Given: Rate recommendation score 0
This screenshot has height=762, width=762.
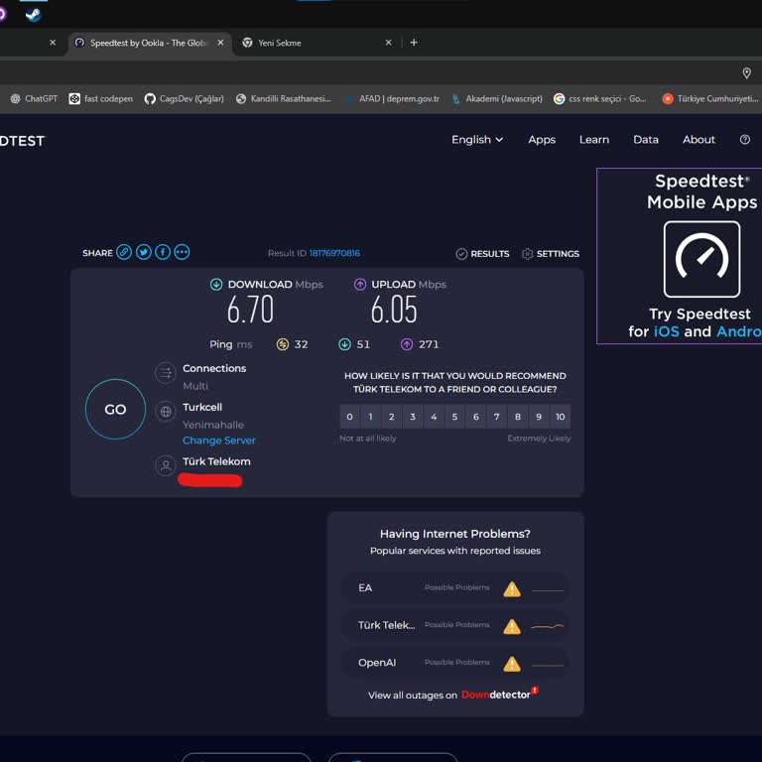Looking at the screenshot, I should click(x=349, y=417).
